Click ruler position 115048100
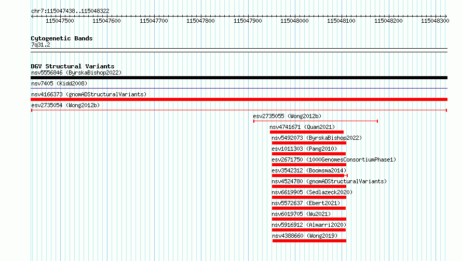462x261 pixels. (341, 21)
